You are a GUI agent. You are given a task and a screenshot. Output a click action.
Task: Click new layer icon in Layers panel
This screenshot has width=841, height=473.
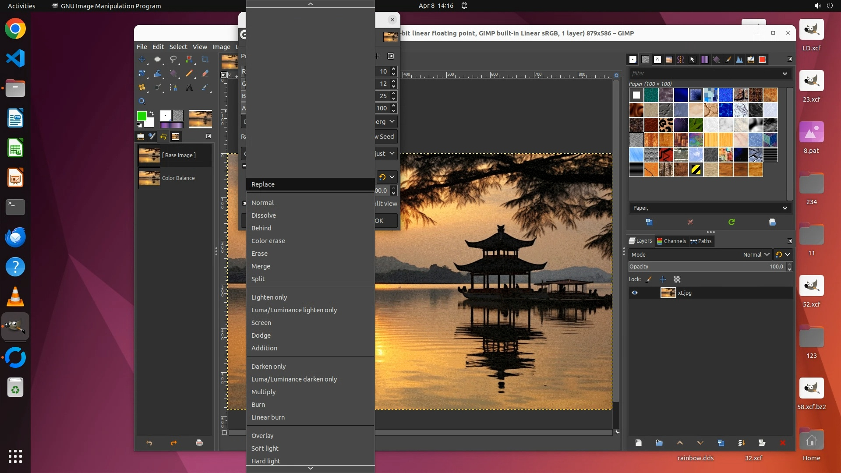[638, 443]
